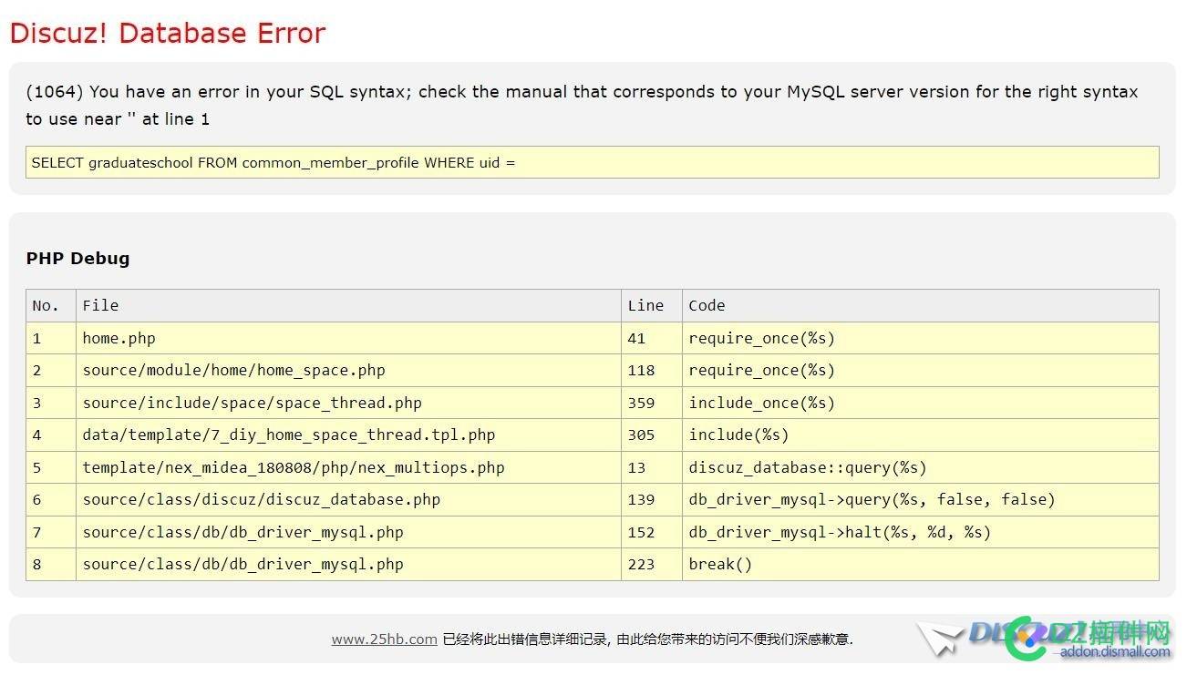
Task: Select the 'Discuz! Database Error' heading
Action: (168, 33)
